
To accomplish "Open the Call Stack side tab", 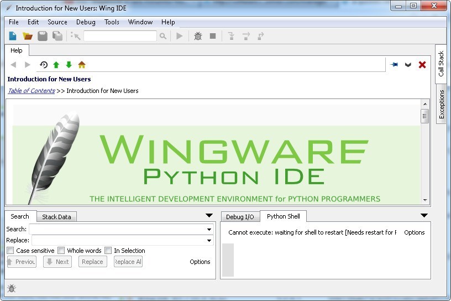I will pos(441,64).
